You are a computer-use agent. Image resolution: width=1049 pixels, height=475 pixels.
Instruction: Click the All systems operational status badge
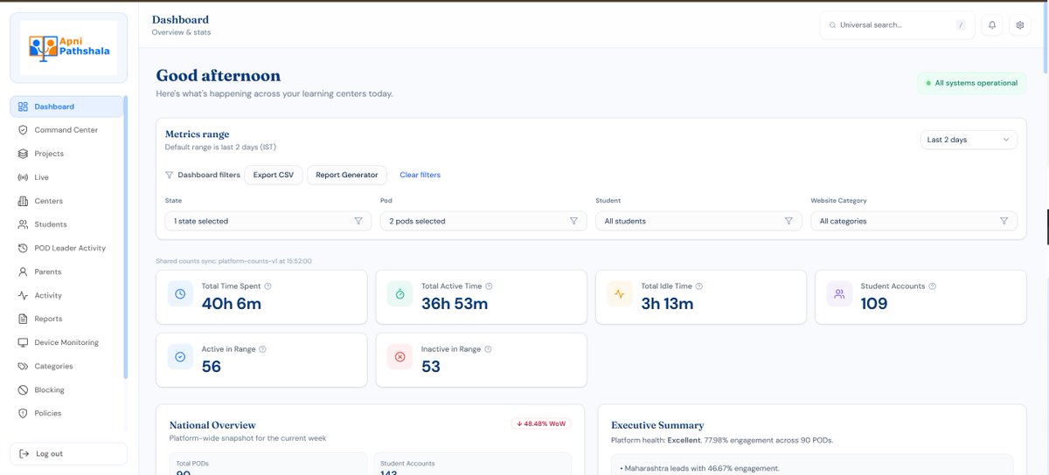coord(971,83)
